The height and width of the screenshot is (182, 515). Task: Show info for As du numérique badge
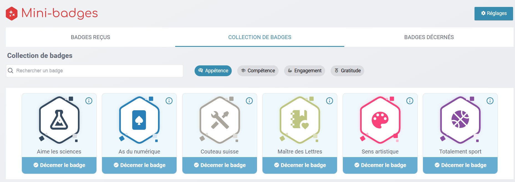pyautogui.click(x=169, y=101)
